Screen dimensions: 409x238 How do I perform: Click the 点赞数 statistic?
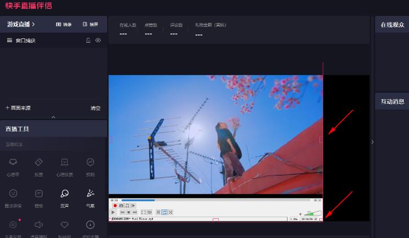click(151, 30)
